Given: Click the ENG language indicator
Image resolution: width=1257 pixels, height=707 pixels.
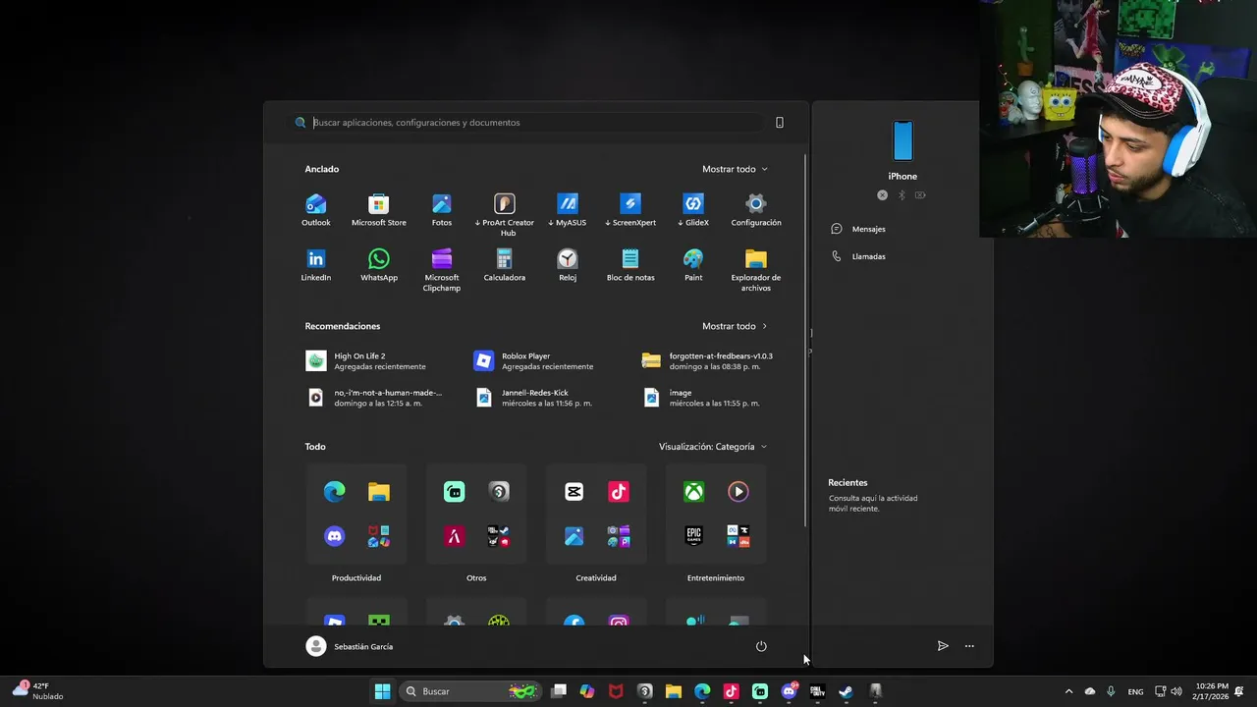Looking at the screenshot, I should pos(1135,691).
